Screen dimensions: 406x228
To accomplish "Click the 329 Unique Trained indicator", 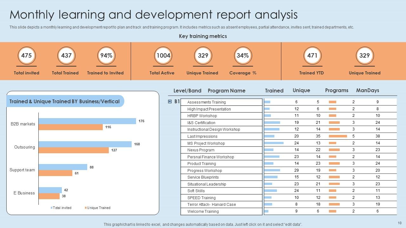I will click(203, 56).
